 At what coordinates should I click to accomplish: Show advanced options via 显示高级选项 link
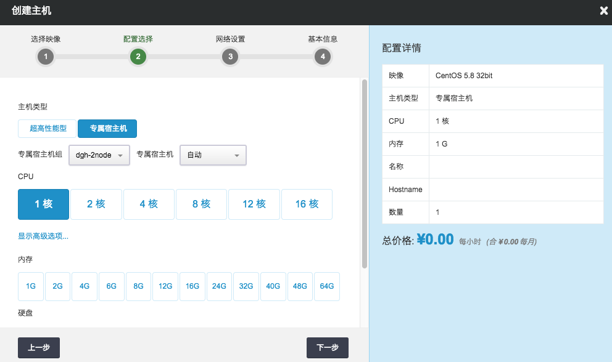43,236
